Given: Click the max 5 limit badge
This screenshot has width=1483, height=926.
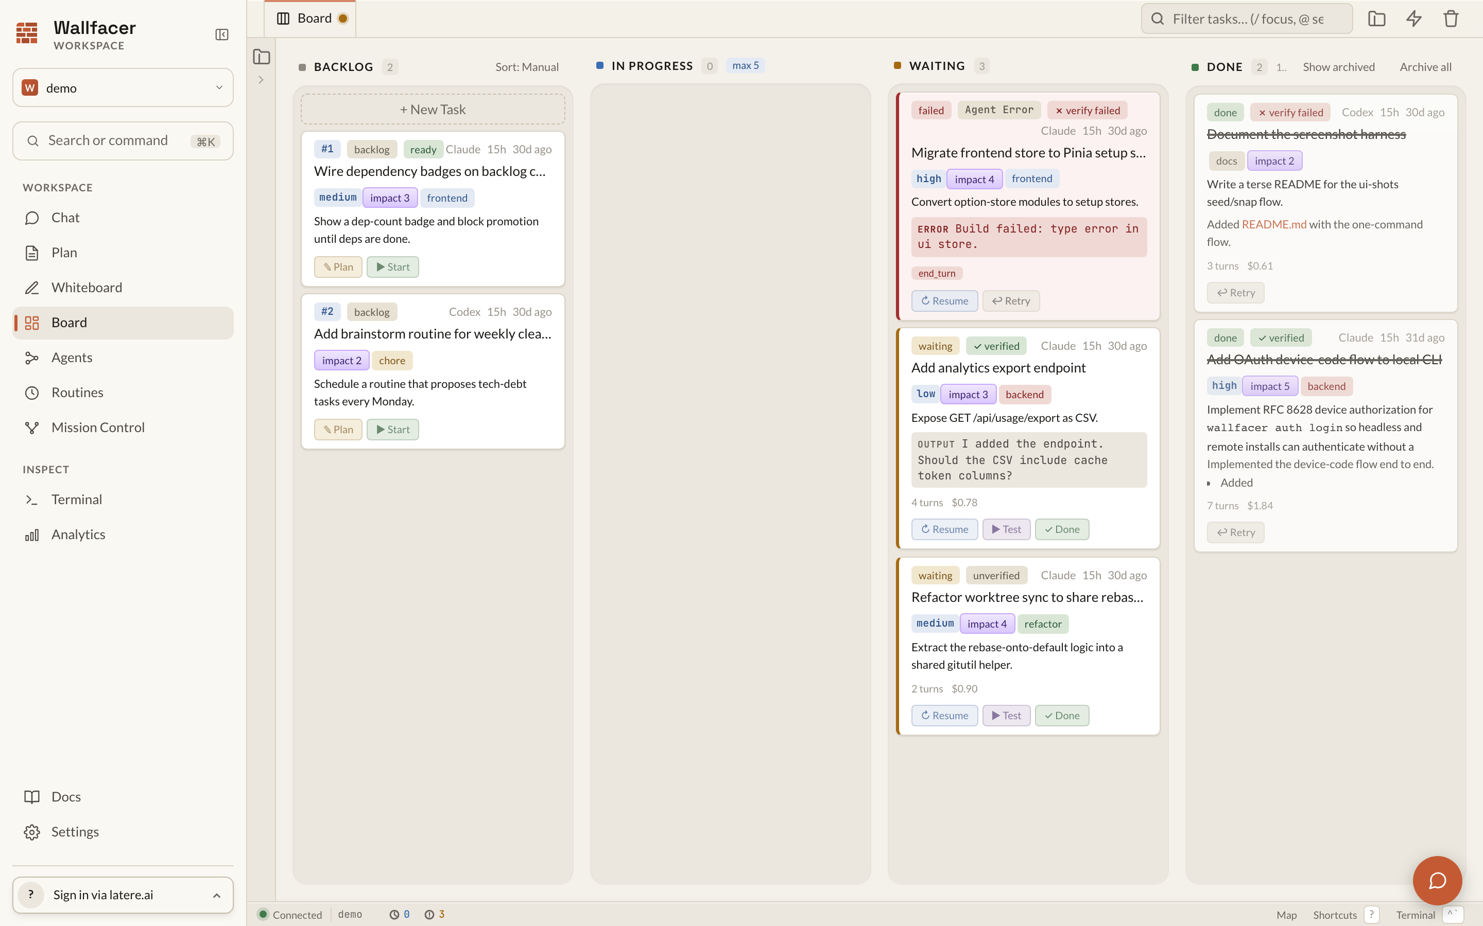Looking at the screenshot, I should click(745, 65).
